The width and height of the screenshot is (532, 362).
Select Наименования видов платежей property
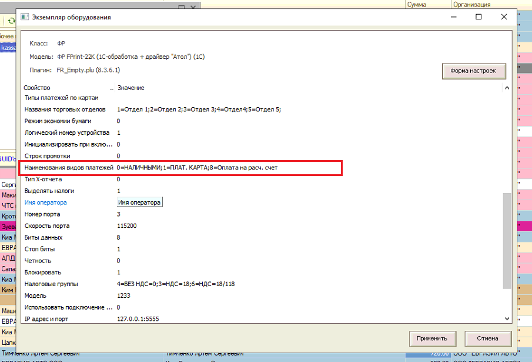(x=69, y=168)
